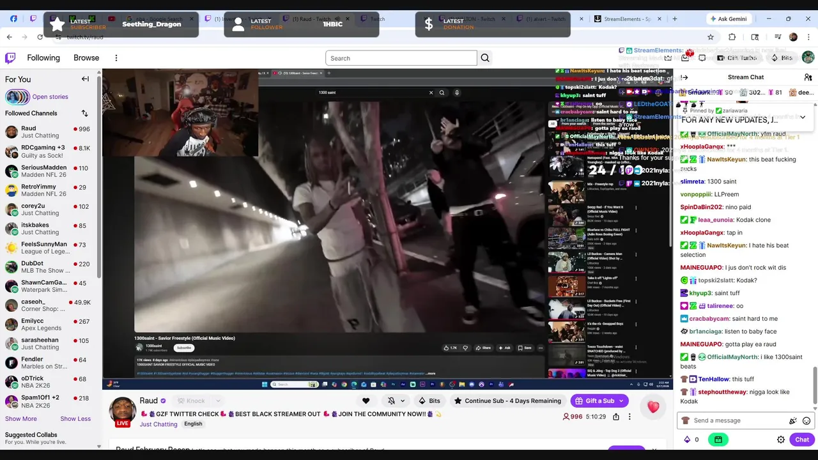This screenshot has width=818, height=460.
Task: Open Chrome three-dot menu
Action: (x=808, y=37)
